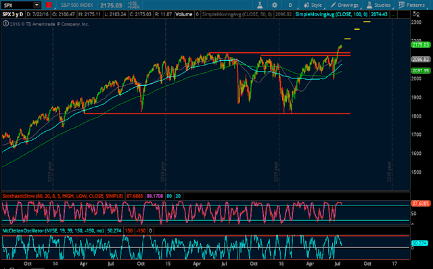Open the Patterns menu

(x=412, y=5)
